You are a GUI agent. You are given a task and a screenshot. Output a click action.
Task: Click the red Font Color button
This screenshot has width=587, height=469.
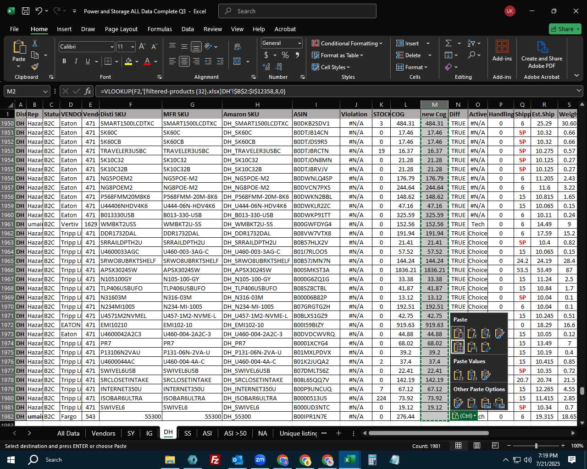pyautogui.click(x=147, y=61)
